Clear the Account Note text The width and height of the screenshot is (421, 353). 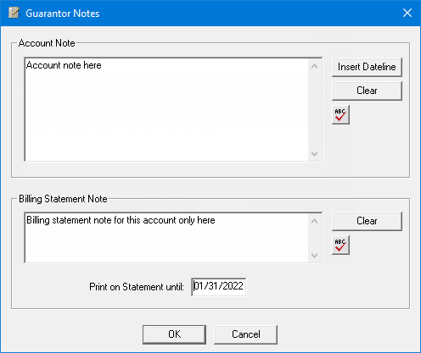367,91
